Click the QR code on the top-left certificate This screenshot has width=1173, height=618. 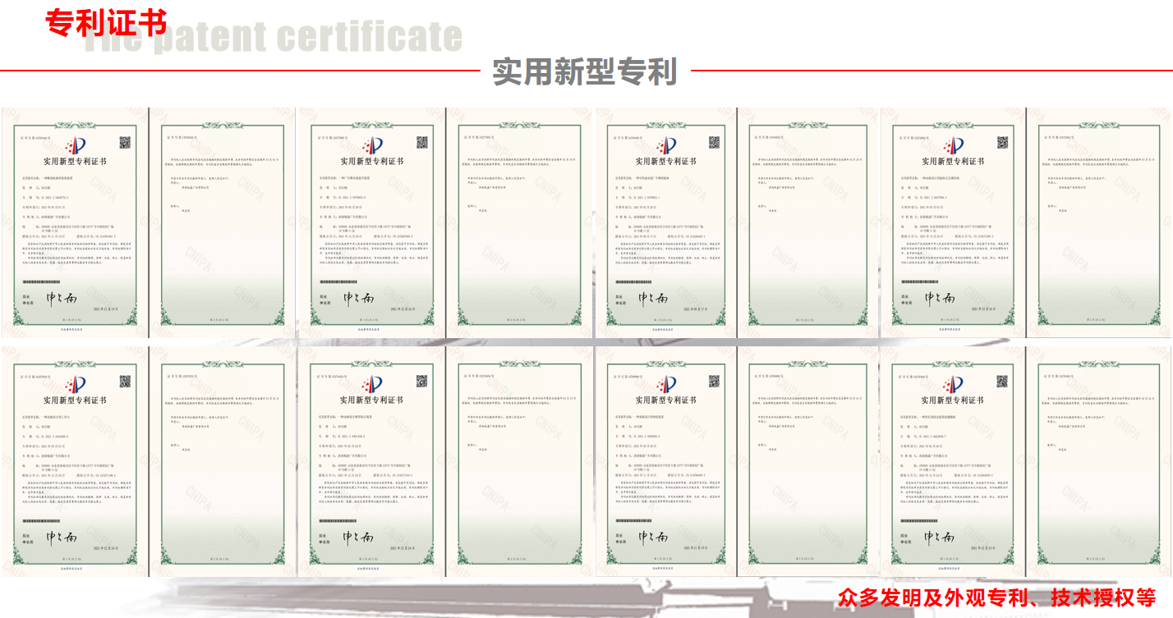[125, 143]
